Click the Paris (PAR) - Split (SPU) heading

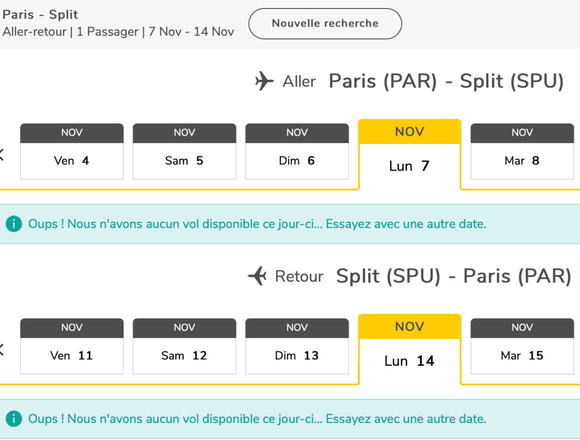(x=446, y=81)
